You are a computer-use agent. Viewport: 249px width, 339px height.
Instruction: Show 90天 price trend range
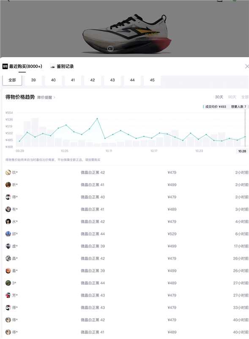[x=232, y=97]
